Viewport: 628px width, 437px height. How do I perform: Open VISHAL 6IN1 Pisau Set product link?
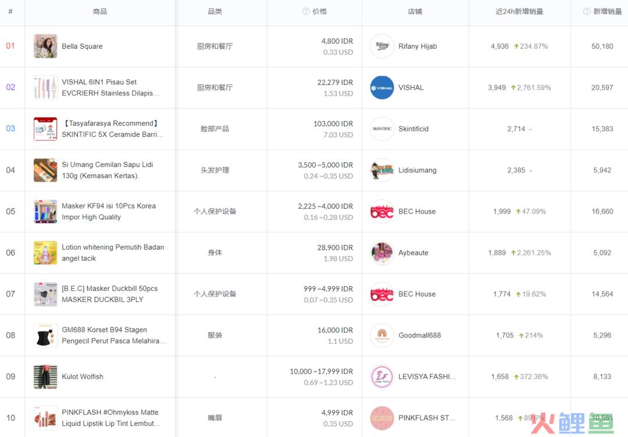point(110,87)
